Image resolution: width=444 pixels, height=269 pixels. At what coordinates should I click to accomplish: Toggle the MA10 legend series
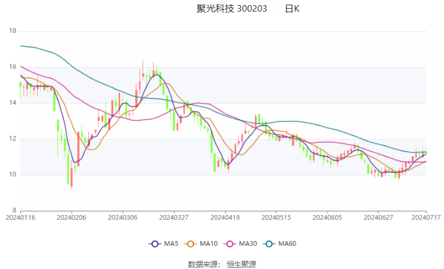click(201, 244)
